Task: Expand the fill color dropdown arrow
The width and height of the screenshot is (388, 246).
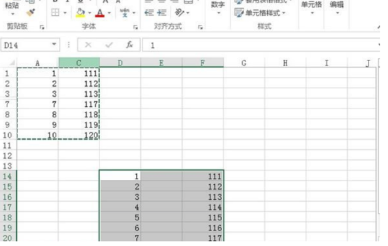Action: tap(89, 12)
